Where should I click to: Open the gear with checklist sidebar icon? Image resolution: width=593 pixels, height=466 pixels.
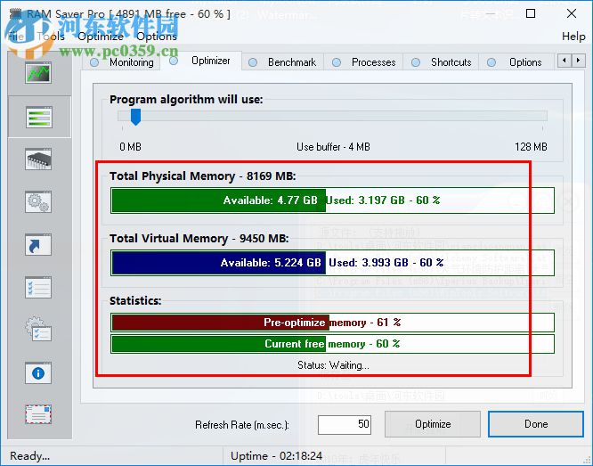pos(38,330)
